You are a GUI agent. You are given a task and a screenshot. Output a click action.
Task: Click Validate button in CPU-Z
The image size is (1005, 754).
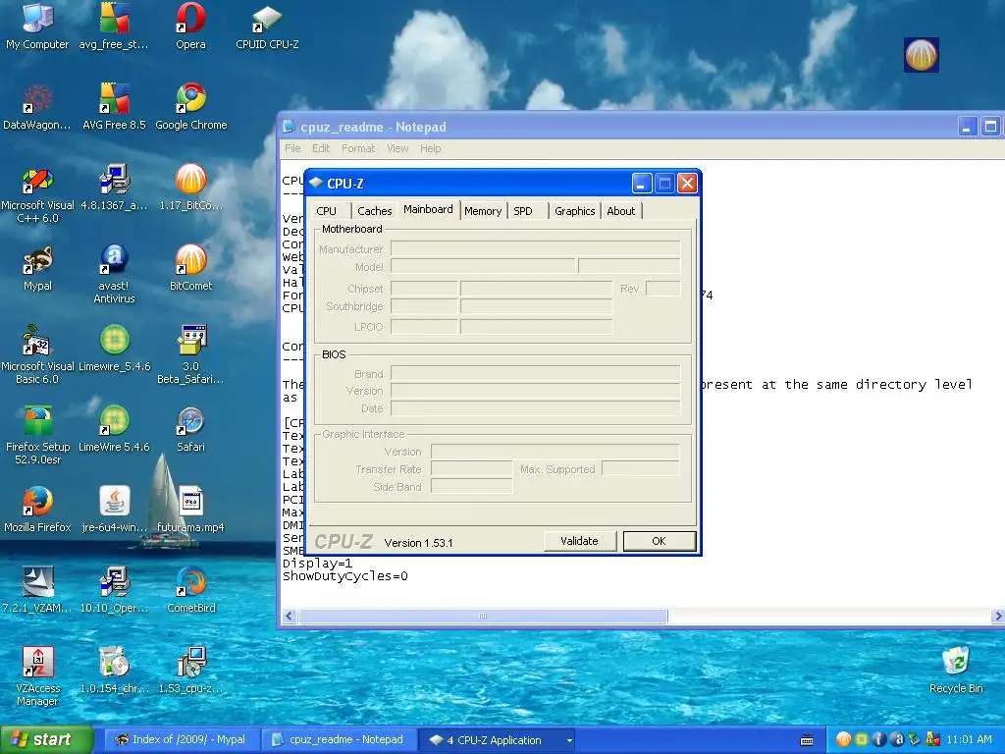coord(579,541)
